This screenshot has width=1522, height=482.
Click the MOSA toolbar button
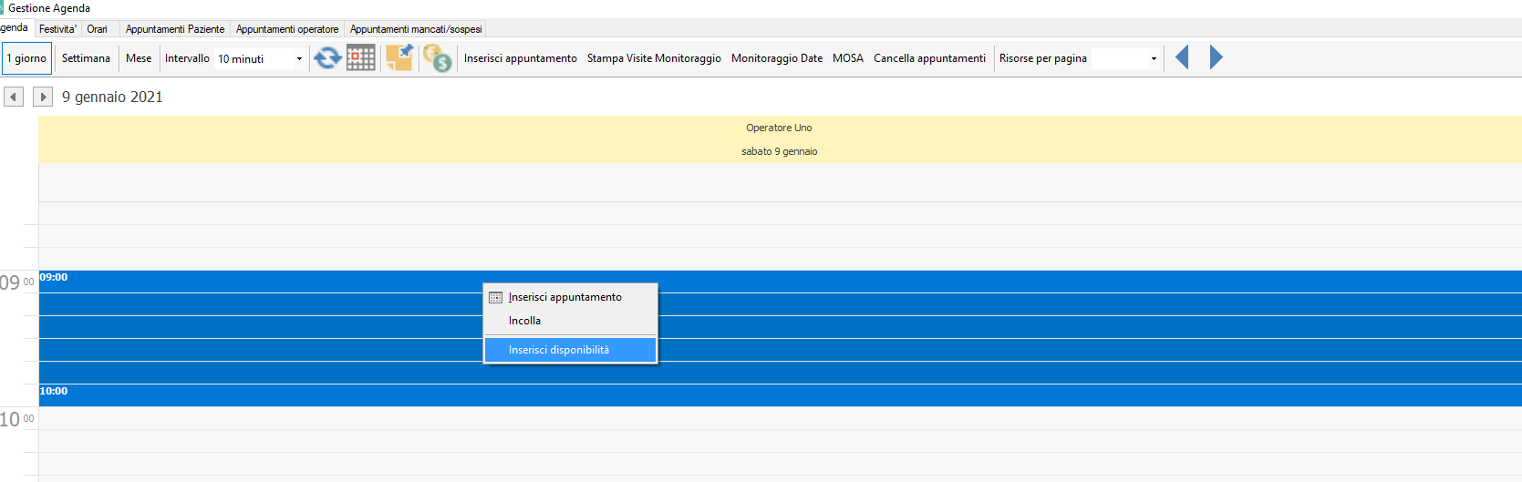pos(848,58)
